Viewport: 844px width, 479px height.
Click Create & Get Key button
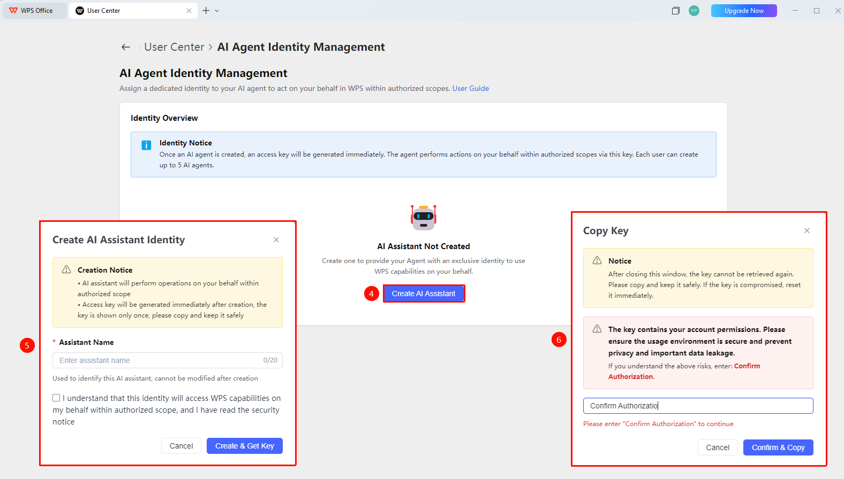point(245,446)
